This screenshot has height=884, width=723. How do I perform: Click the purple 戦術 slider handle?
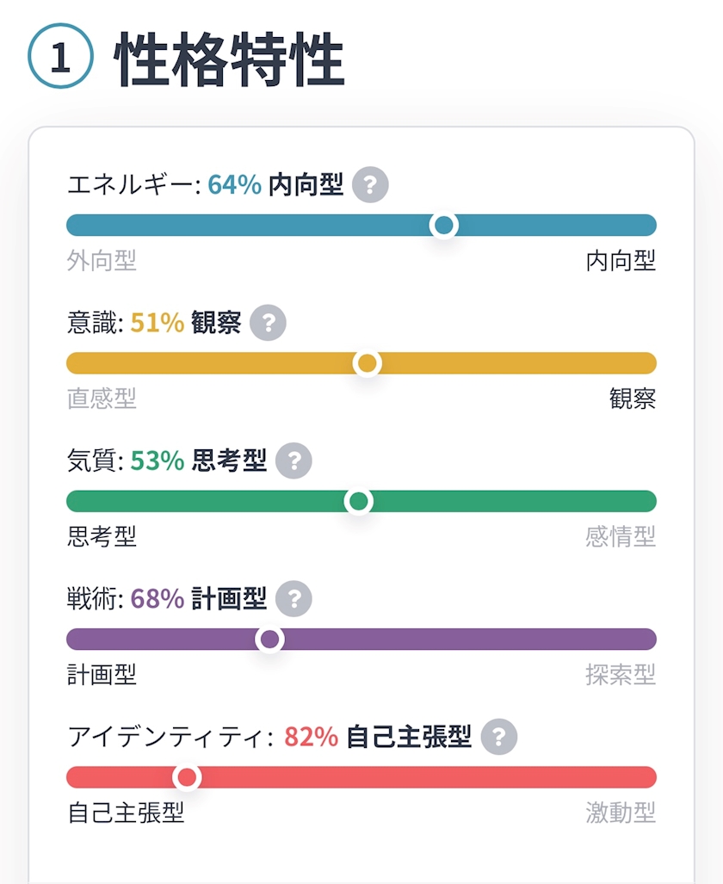[x=270, y=640]
